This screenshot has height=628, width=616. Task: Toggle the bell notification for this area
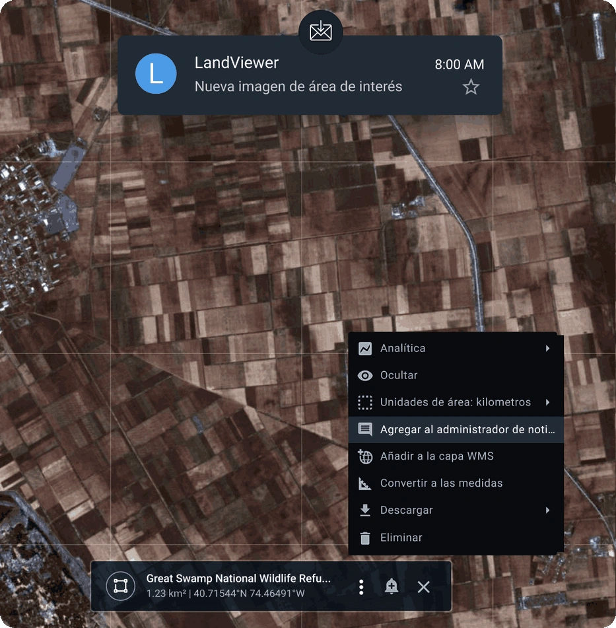click(392, 586)
